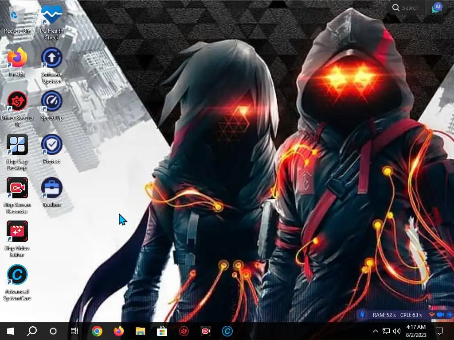Open network status tray icon
Screen dimensions: 454x340
pos(386,331)
